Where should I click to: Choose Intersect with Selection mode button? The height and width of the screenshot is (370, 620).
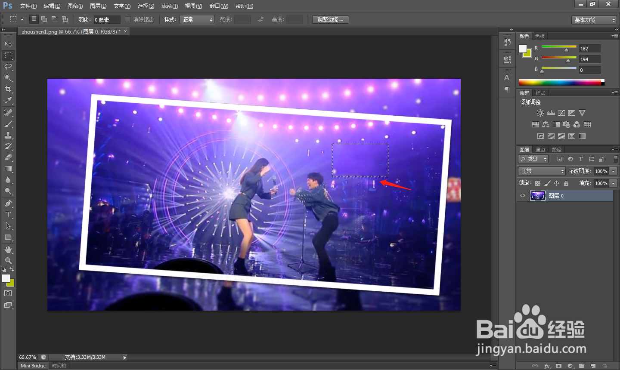[65, 19]
